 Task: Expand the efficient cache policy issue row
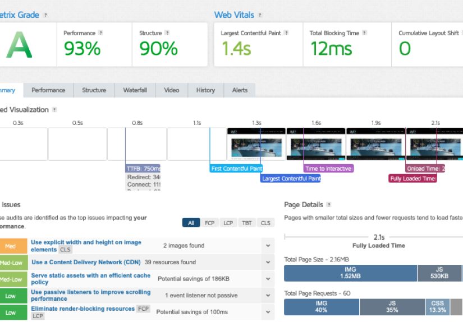[268, 279]
